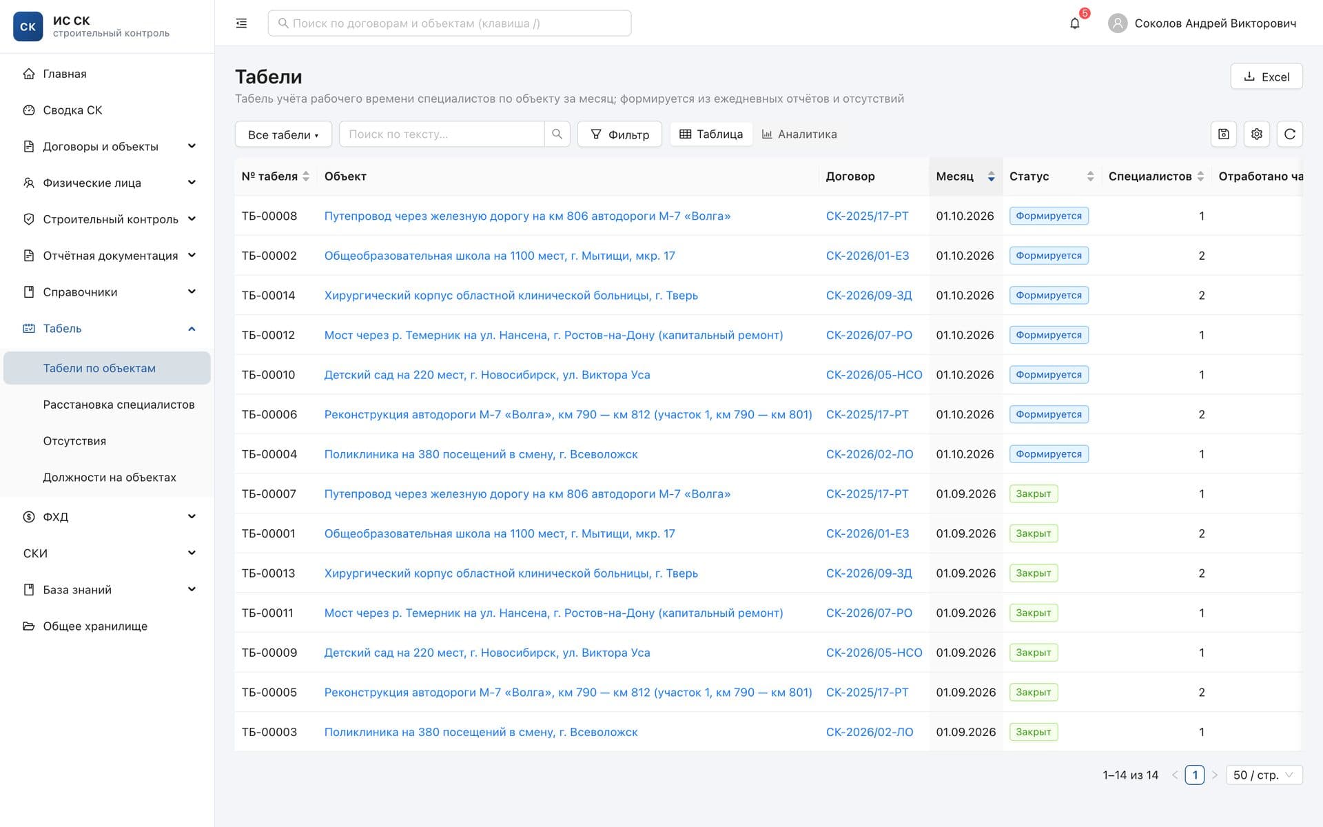Sort by Статус column sort arrows
The height and width of the screenshot is (827, 1323).
coord(1090,176)
